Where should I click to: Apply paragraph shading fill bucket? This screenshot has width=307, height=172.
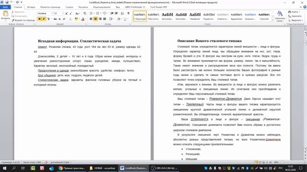click(118, 19)
